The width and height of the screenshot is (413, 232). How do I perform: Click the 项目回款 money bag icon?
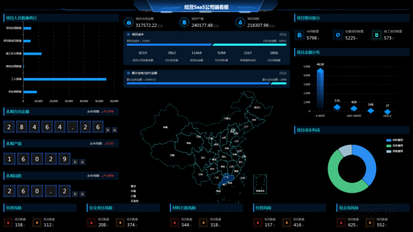[x=240, y=23]
